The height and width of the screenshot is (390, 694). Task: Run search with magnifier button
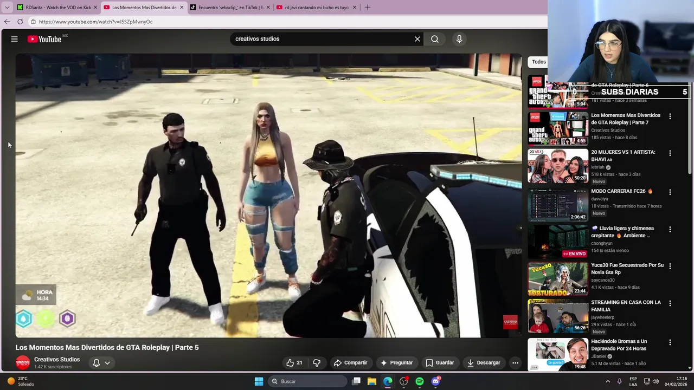pos(435,39)
